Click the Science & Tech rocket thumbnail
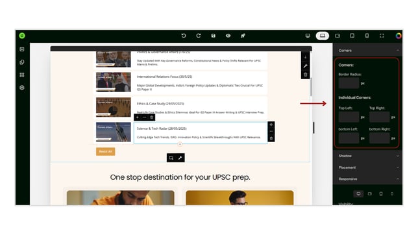This screenshot has width=418, height=235. 114,132
